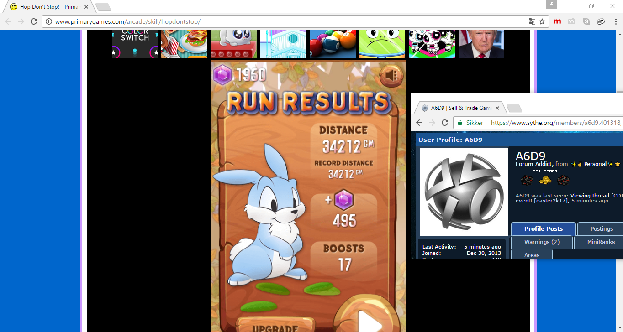The height and width of the screenshot is (332, 623).
Task: Open the Powerpuff Girls game thumbnail
Action: pos(432,44)
